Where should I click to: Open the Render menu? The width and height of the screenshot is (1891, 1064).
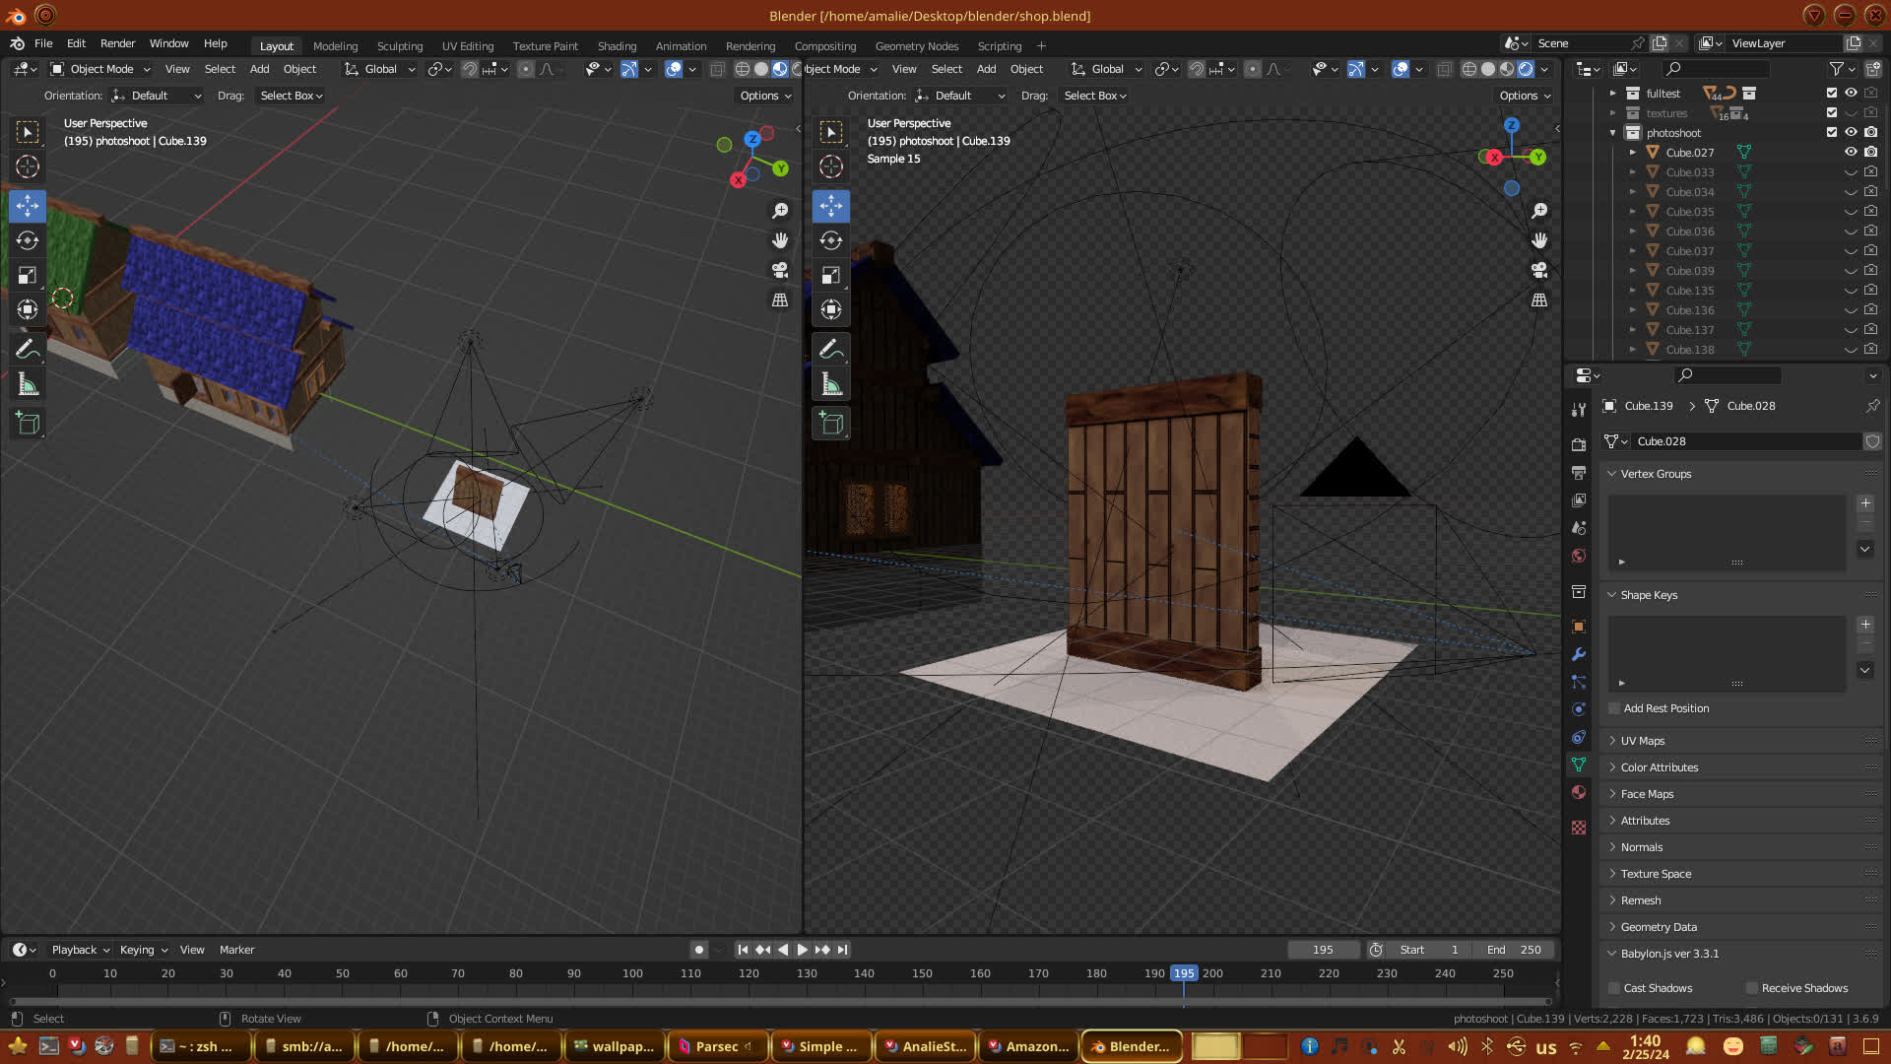117,43
